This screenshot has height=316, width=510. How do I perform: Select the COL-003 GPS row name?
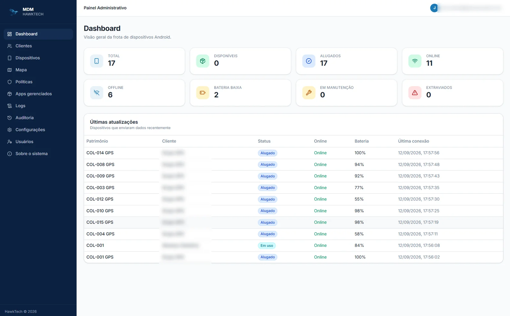[100, 188]
